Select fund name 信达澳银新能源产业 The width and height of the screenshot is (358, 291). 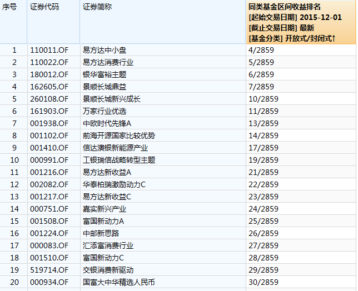pyautogui.click(x=115, y=148)
